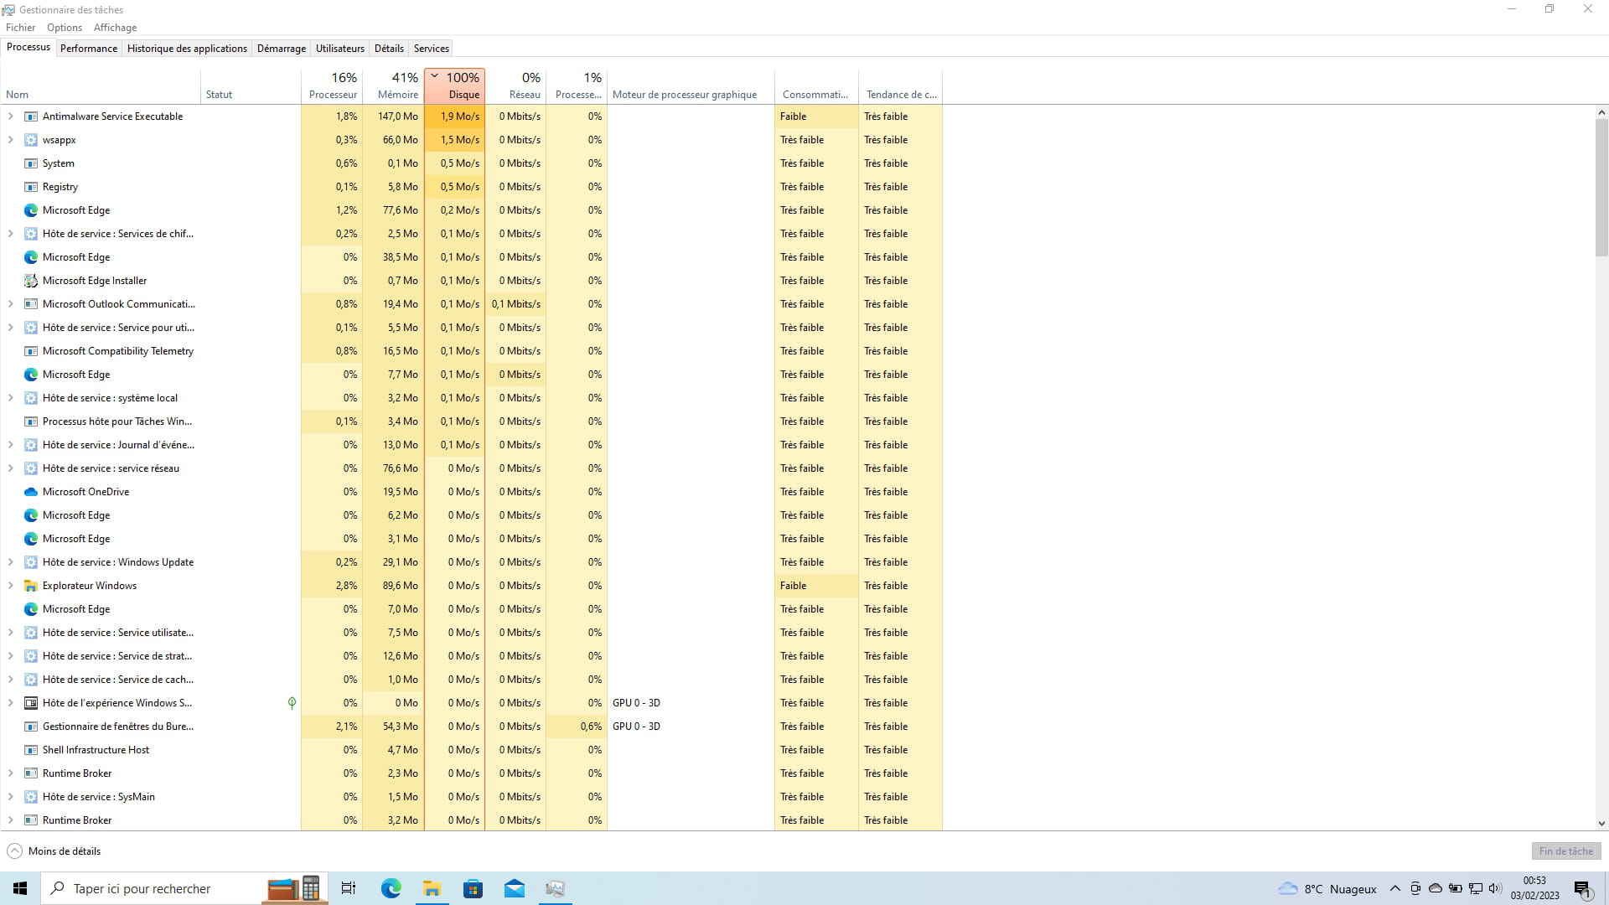Screen dimensions: 1609x905
Task: Click the Registry process icon
Action: coord(31,187)
